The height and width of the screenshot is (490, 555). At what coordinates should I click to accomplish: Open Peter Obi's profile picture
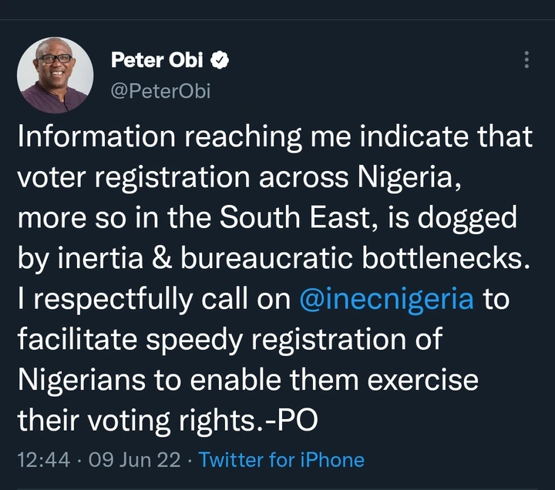coord(55,76)
